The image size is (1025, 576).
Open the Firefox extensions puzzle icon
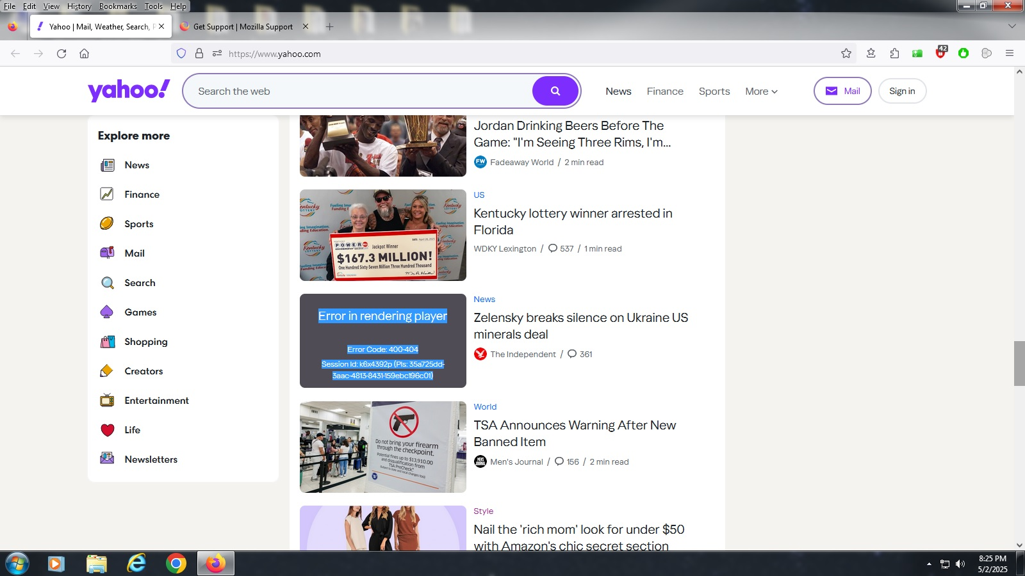894,53
